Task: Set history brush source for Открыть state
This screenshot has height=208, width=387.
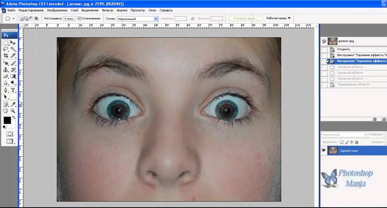Action: point(324,49)
